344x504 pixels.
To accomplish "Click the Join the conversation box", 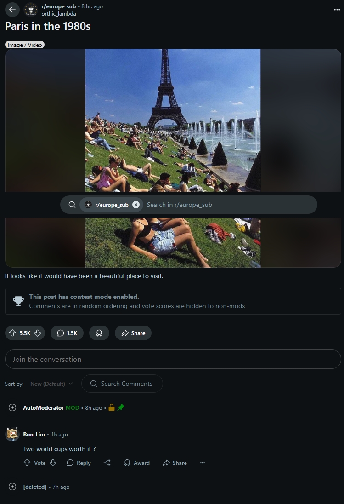I will [173, 359].
